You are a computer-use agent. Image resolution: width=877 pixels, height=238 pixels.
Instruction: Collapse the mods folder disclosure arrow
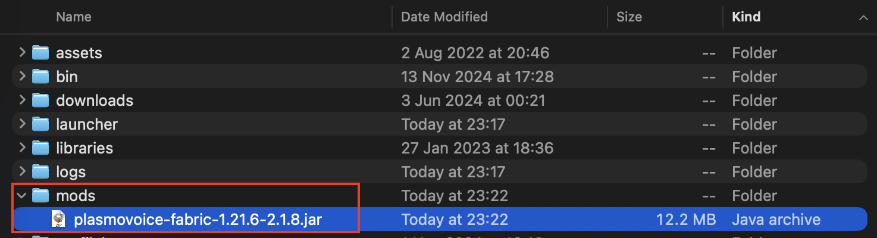coord(22,196)
